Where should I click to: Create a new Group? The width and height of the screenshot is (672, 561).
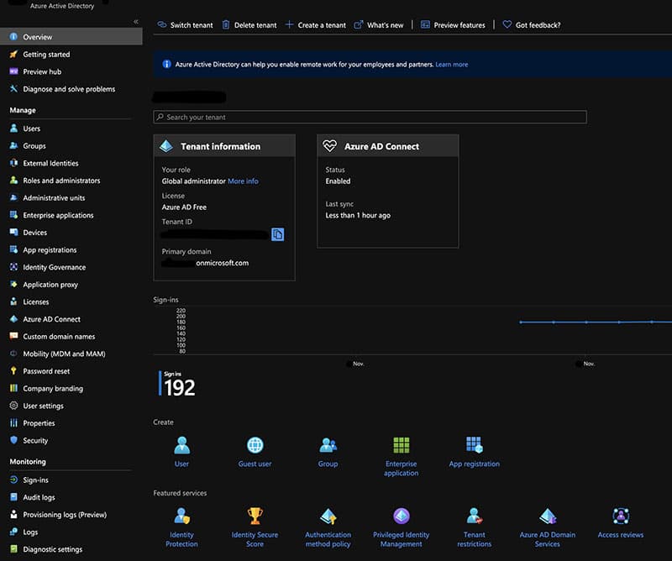pos(328,452)
